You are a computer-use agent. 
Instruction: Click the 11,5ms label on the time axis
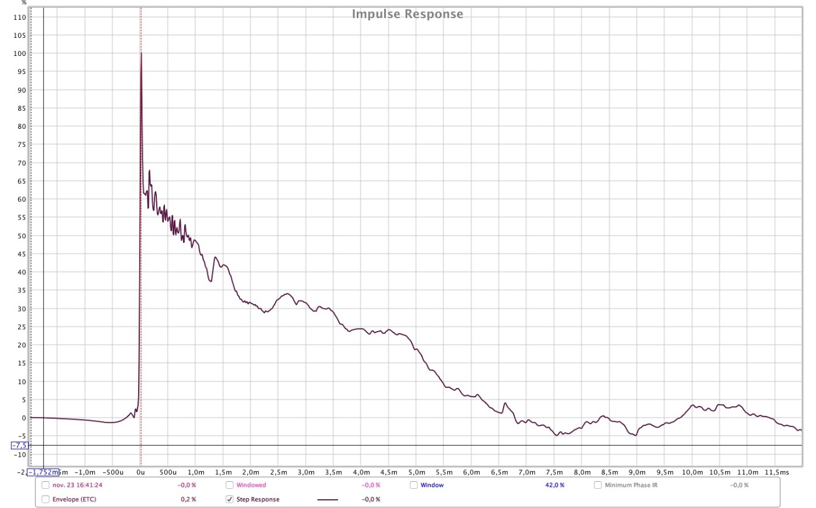tap(776, 472)
